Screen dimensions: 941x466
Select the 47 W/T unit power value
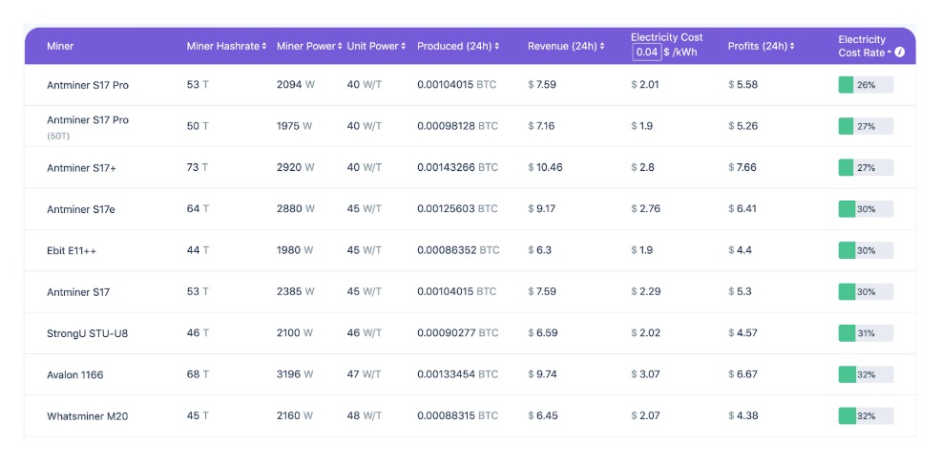pos(365,374)
